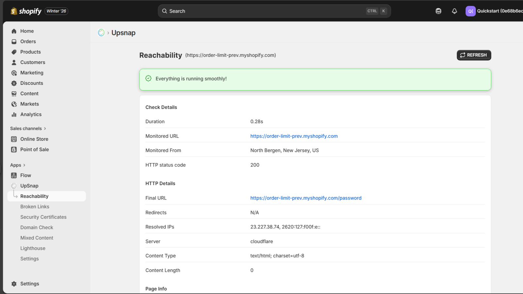
Task: Click the Upsnap app icon in breadcrumb
Action: (101, 33)
